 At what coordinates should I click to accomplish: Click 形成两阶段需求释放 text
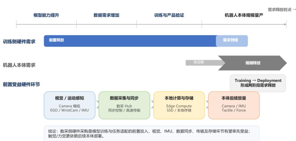tap(258, 85)
